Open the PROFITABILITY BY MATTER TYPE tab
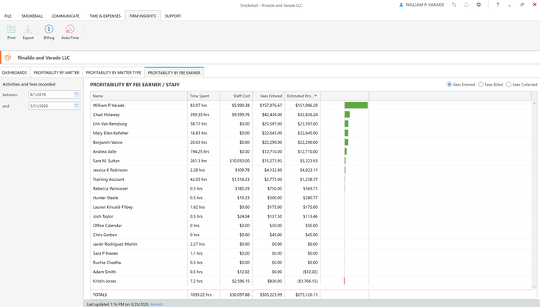The image size is (540, 307). [113, 72]
